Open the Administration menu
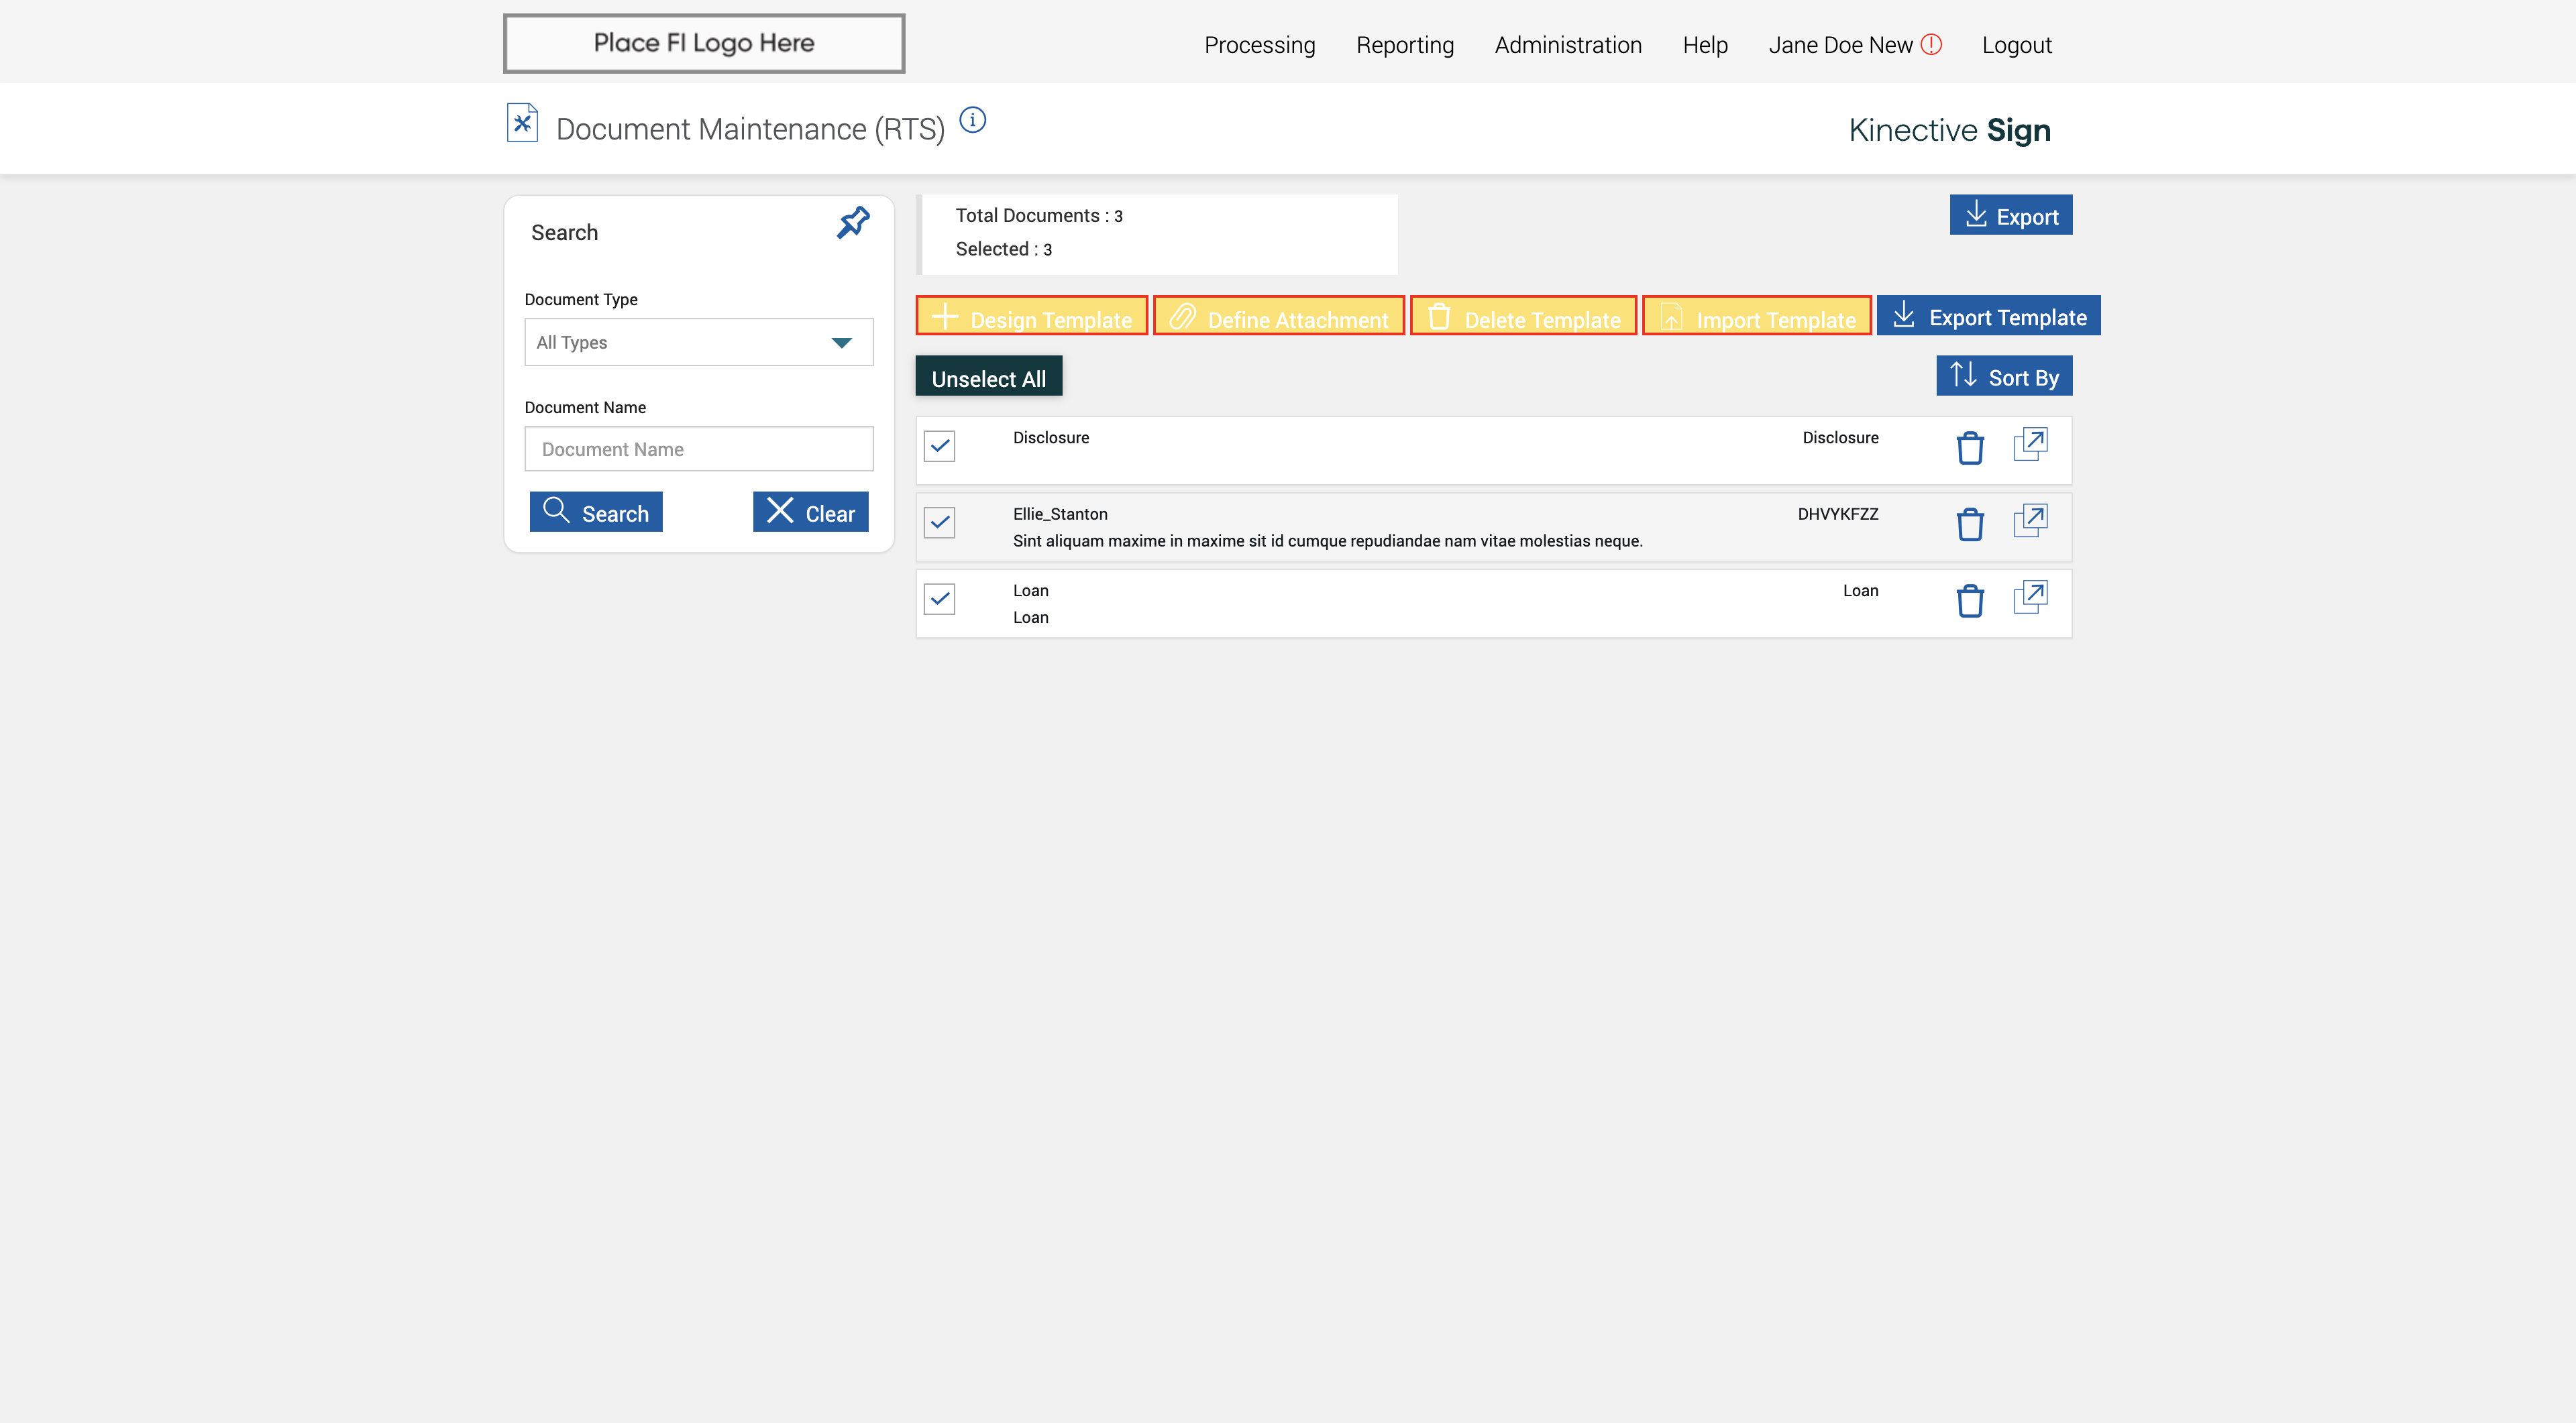 [x=1567, y=45]
